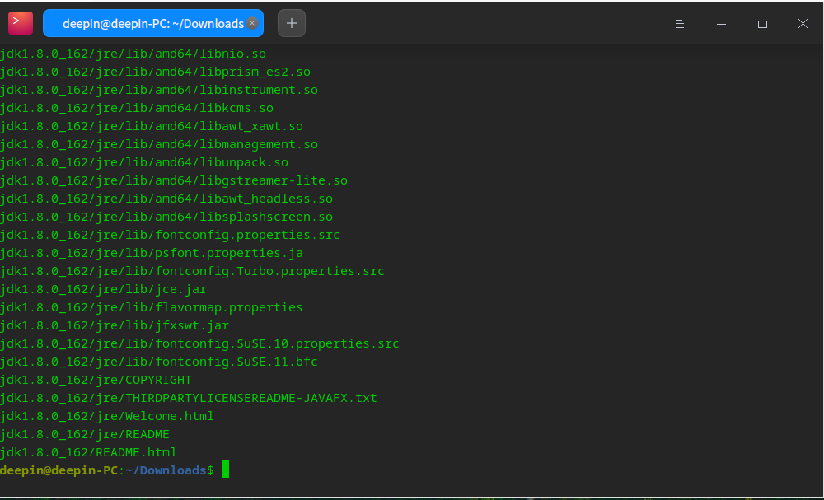Click the deepin Terminal logo icon
Screen dimensions: 824x500
[x=20, y=22]
